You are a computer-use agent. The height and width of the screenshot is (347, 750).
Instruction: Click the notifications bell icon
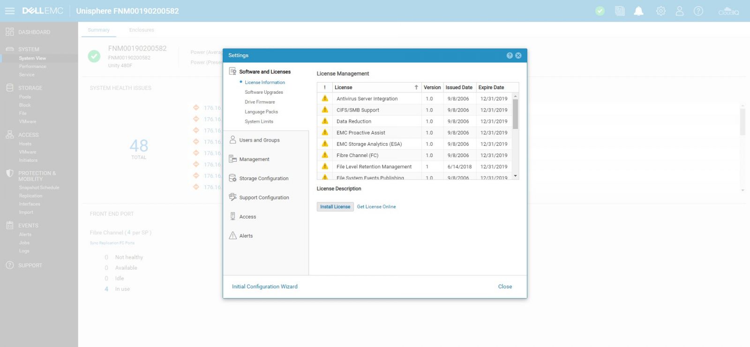638,11
